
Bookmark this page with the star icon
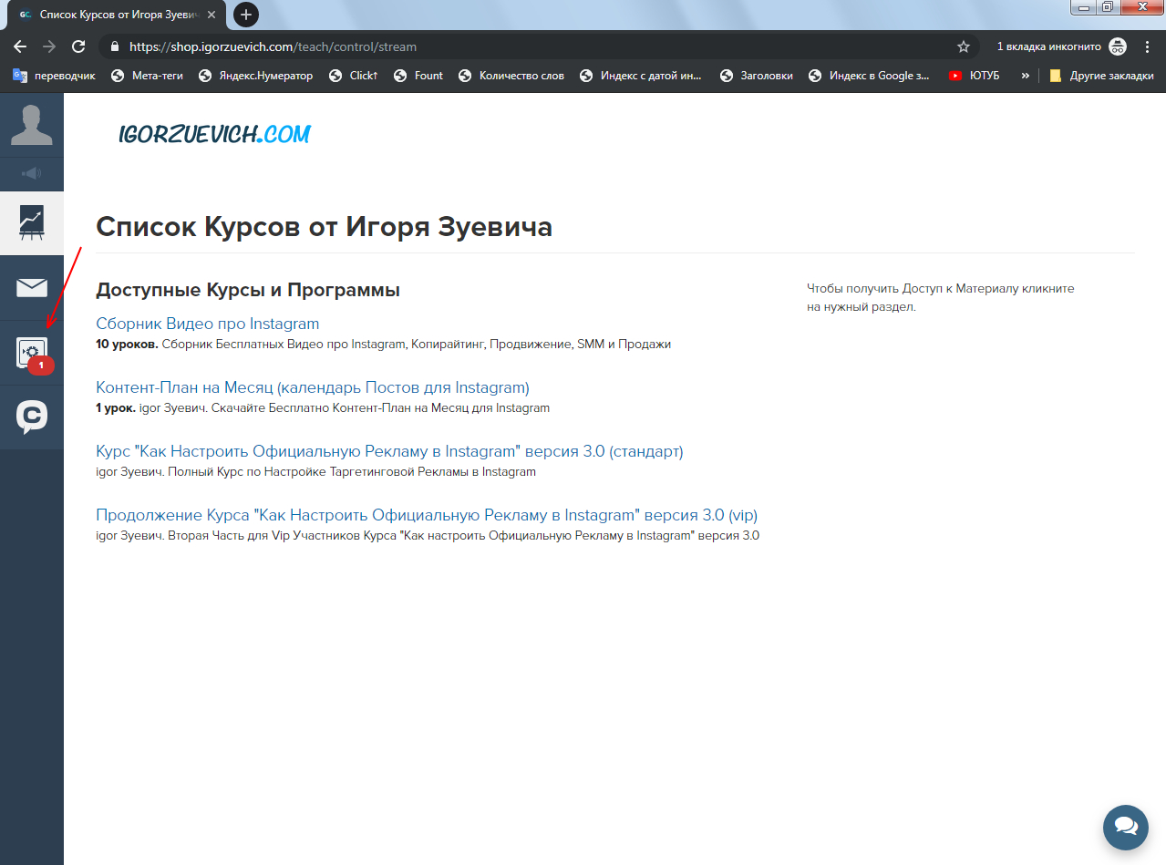click(964, 46)
